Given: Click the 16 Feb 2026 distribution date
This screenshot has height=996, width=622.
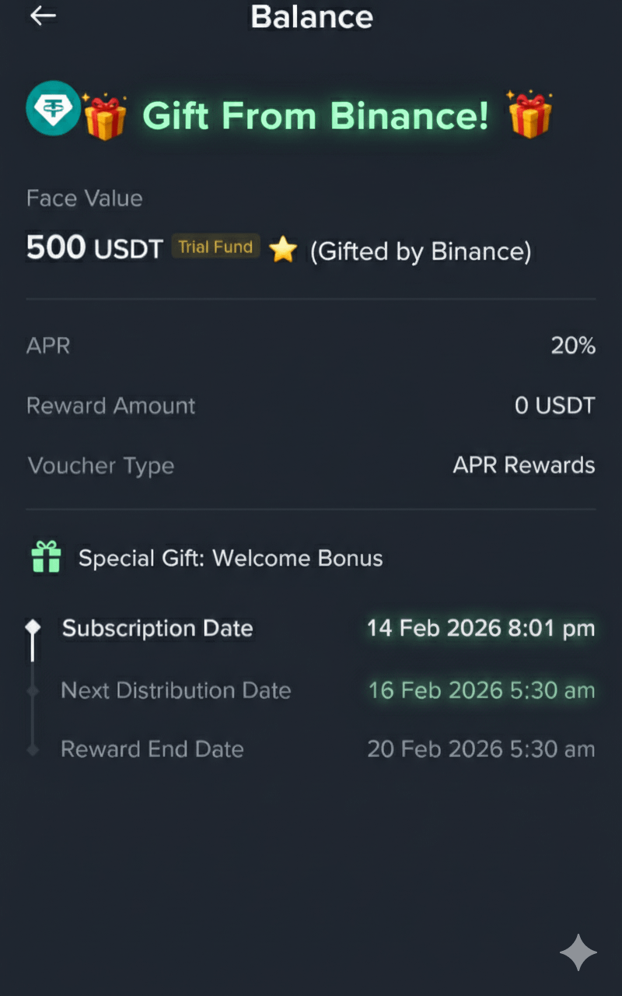Looking at the screenshot, I should 481,690.
